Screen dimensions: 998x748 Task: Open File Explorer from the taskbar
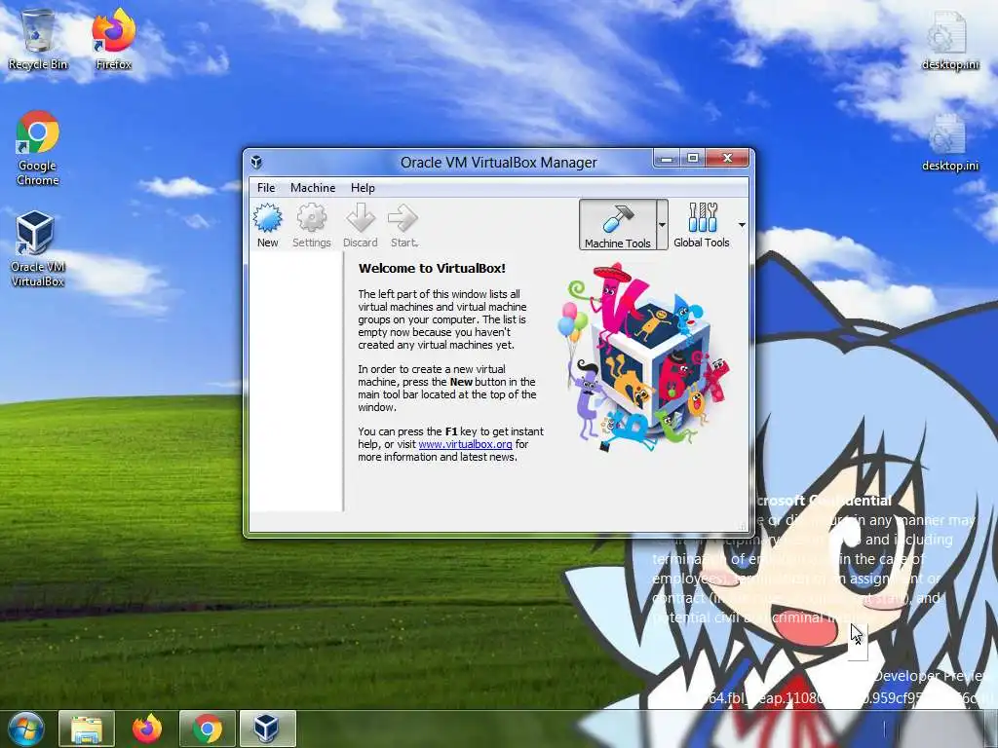tap(87, 729)
